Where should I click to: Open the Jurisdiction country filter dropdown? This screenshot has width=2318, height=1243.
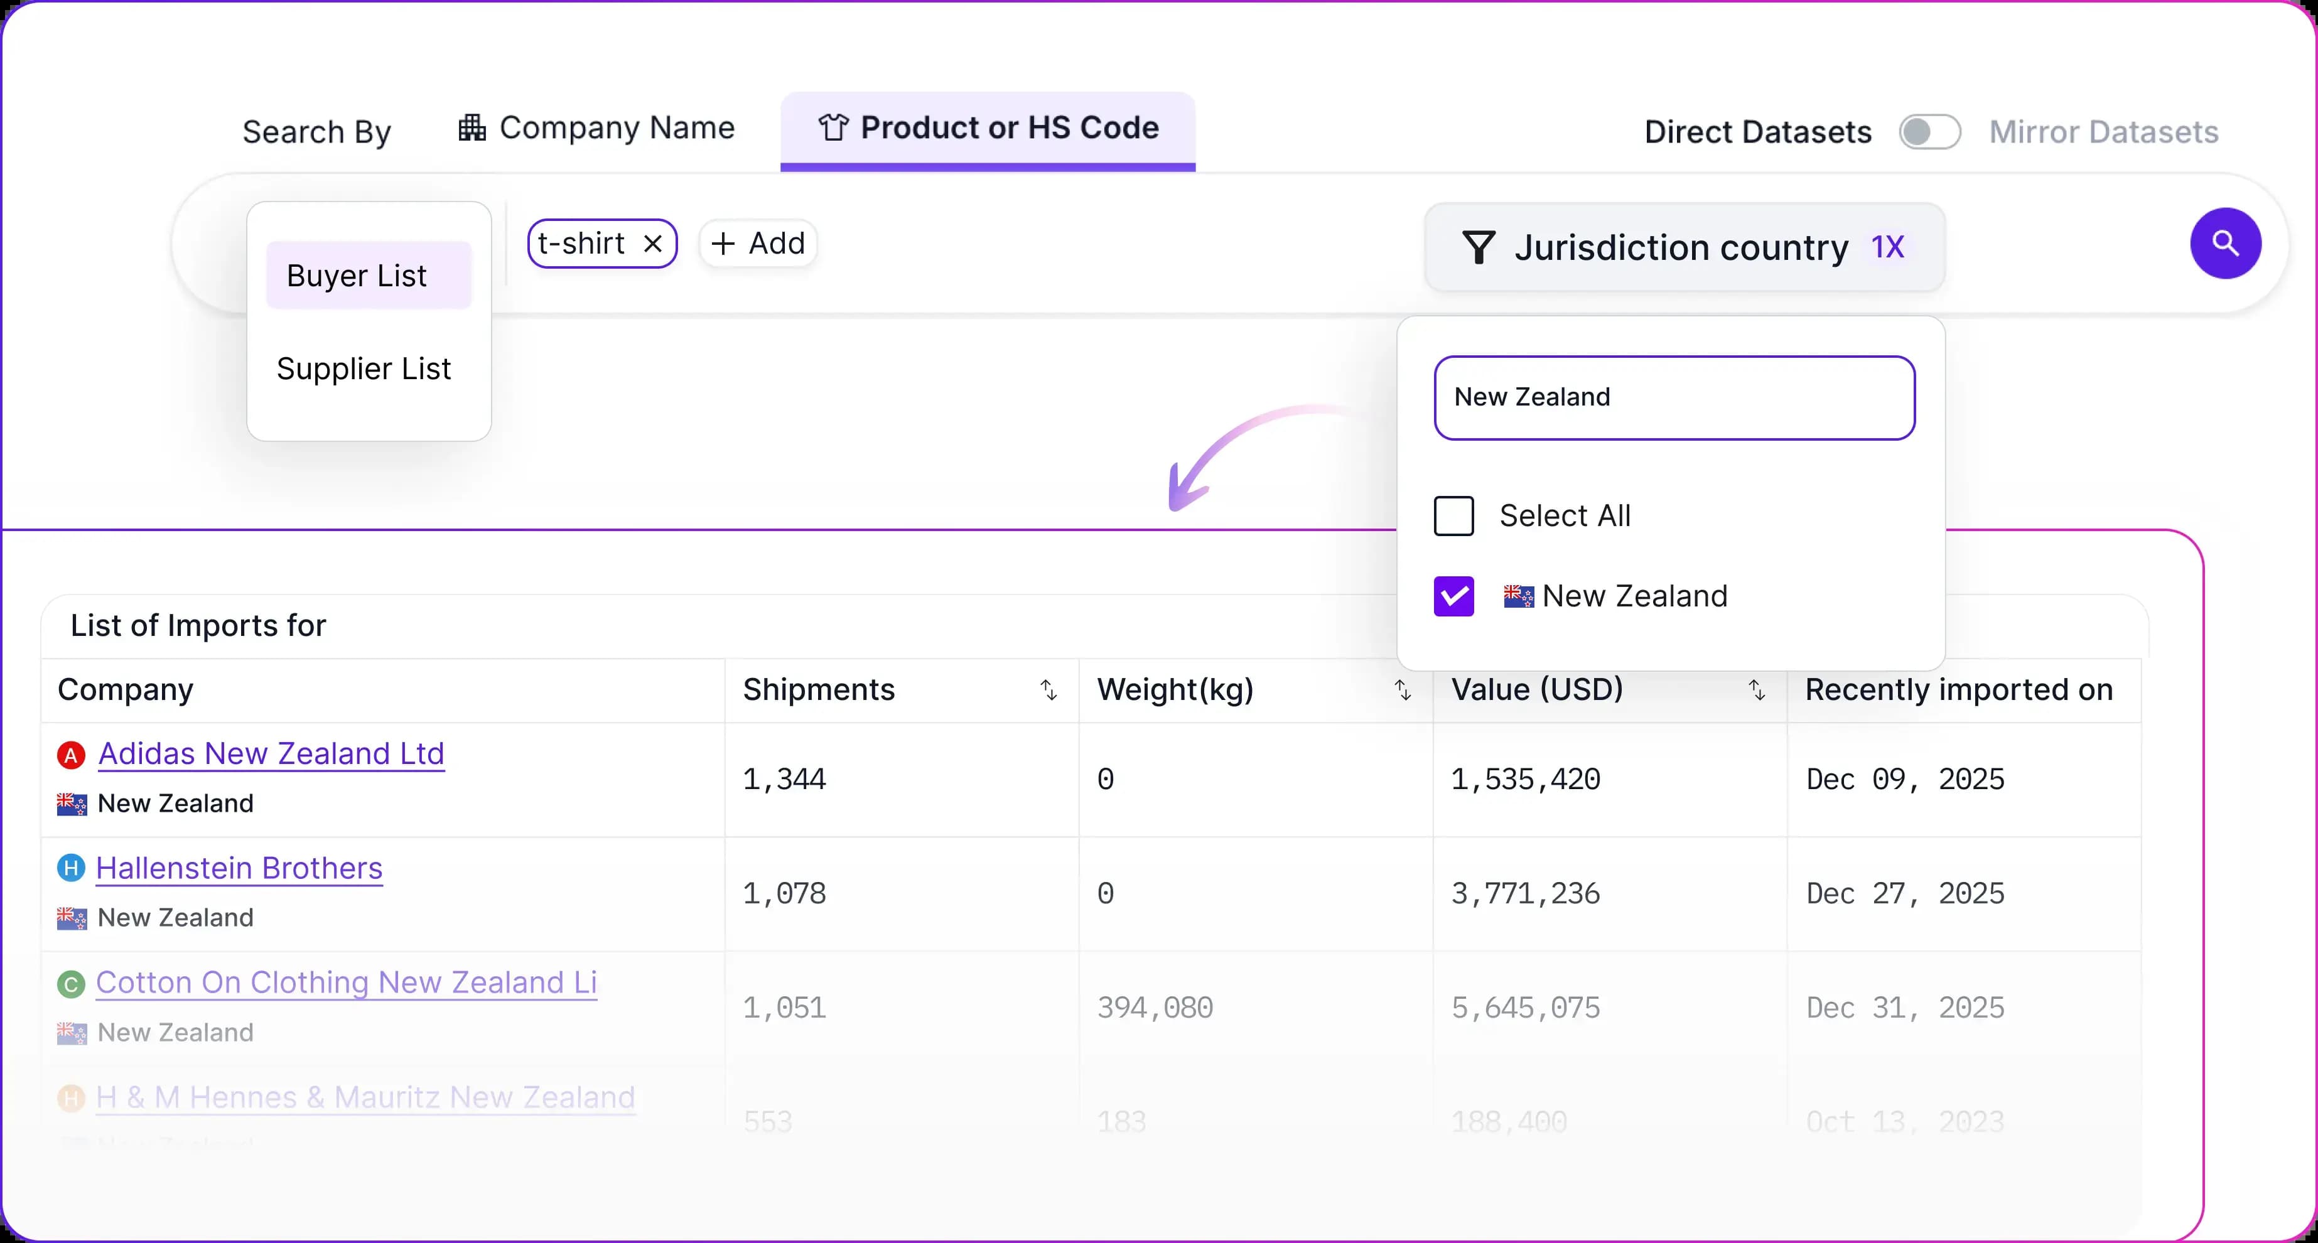(1683, 247)
